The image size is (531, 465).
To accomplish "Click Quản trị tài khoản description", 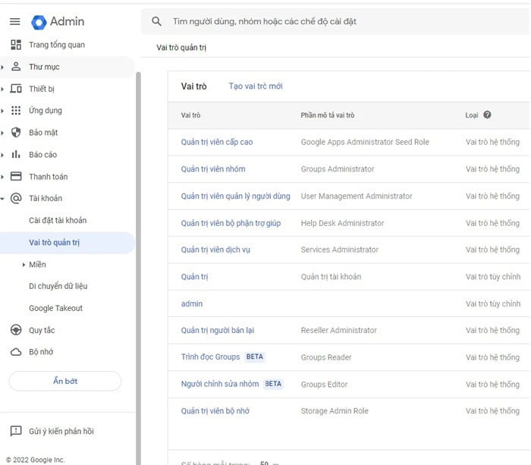I will click(331, 277).
